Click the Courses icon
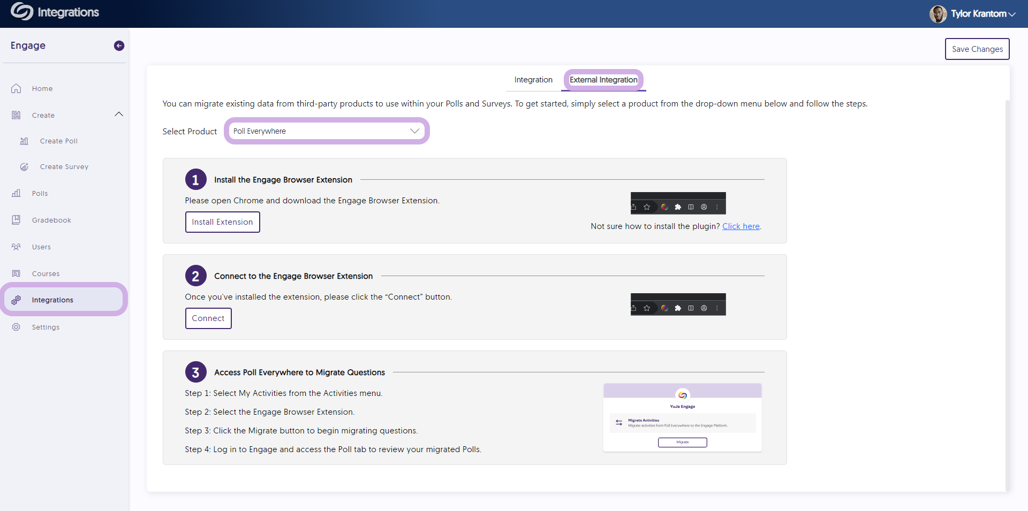This screenshot has width=1028, height=511. pos(16,273)
